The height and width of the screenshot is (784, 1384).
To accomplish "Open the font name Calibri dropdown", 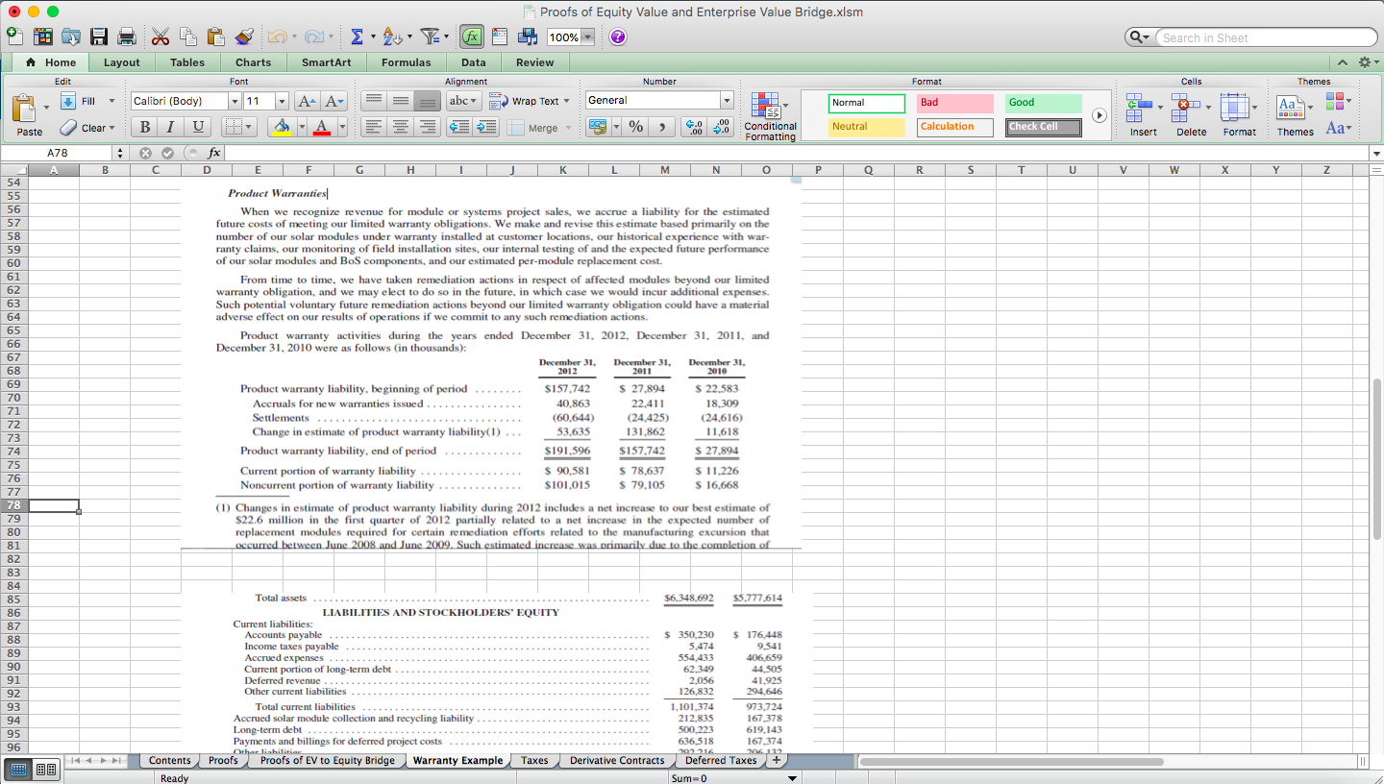I will (x=234, y=101).
